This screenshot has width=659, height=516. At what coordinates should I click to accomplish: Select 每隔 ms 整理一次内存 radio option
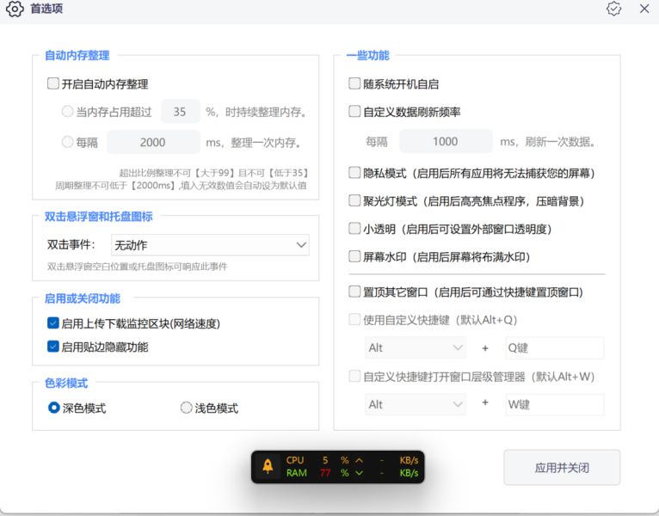coord(67,142)
